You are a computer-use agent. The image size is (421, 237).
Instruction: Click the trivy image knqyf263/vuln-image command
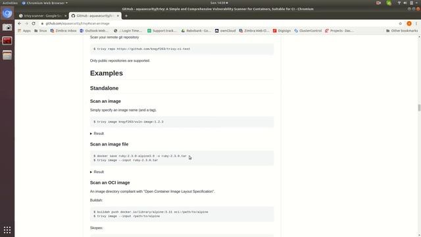click(x=128, y=122)
